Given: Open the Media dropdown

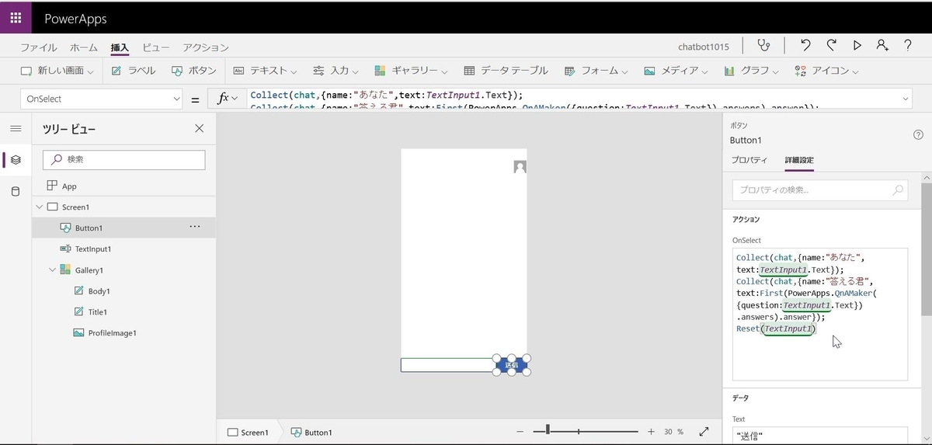Looking at the screenshot, I should click(676, 71).
